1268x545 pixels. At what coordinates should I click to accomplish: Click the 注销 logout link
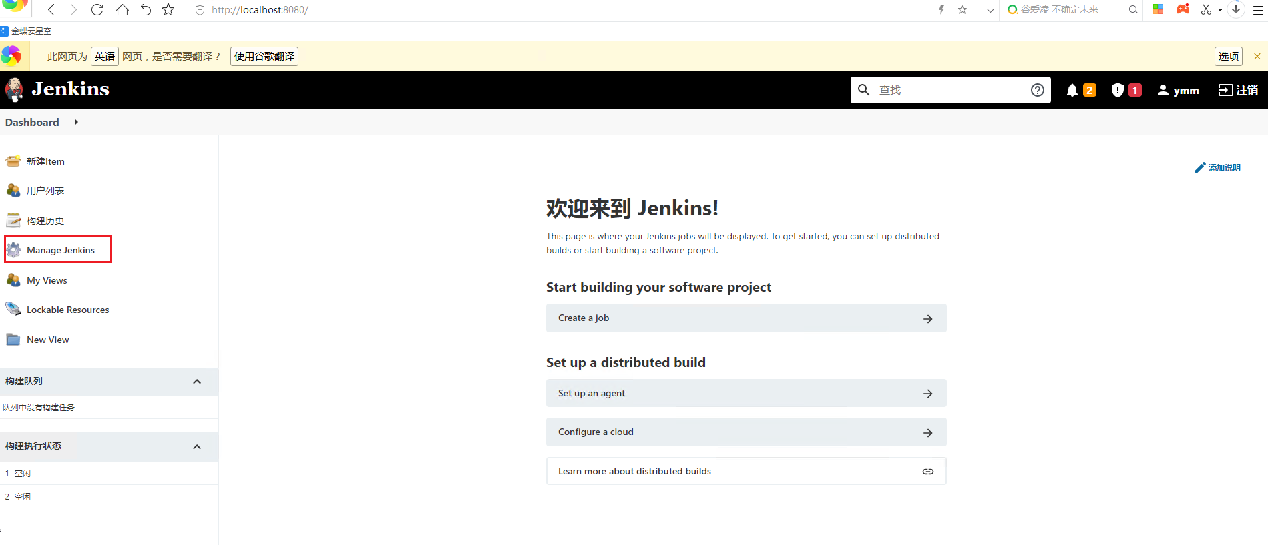[x=1247, y=90]
